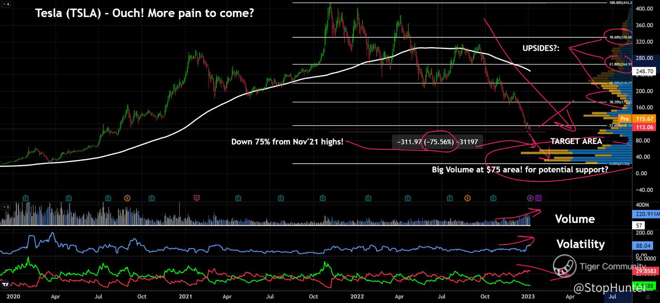The width and height of the screenshot is (660, 303).
Task: Open the earnings marker near Apr 2021
Action: pos(238,198)
